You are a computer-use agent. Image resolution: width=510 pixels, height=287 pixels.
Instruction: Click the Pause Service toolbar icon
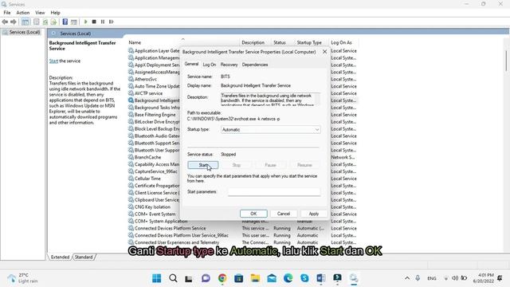tap(103, 22)
